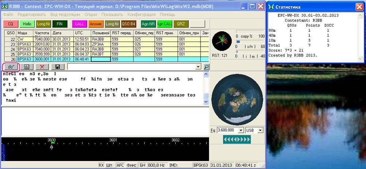Toggle the Шп squelch indicator
Viewport: 366px width, 169px height.
(x=109, y=165)
